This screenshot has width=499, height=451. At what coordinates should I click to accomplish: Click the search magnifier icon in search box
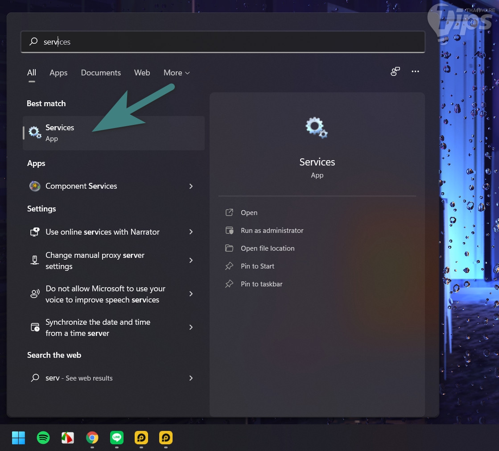point(33,41)
